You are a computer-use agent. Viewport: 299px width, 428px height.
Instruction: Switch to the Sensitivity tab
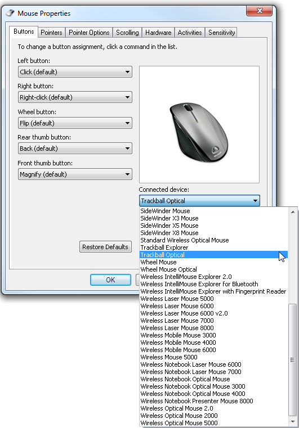point(222,33)
